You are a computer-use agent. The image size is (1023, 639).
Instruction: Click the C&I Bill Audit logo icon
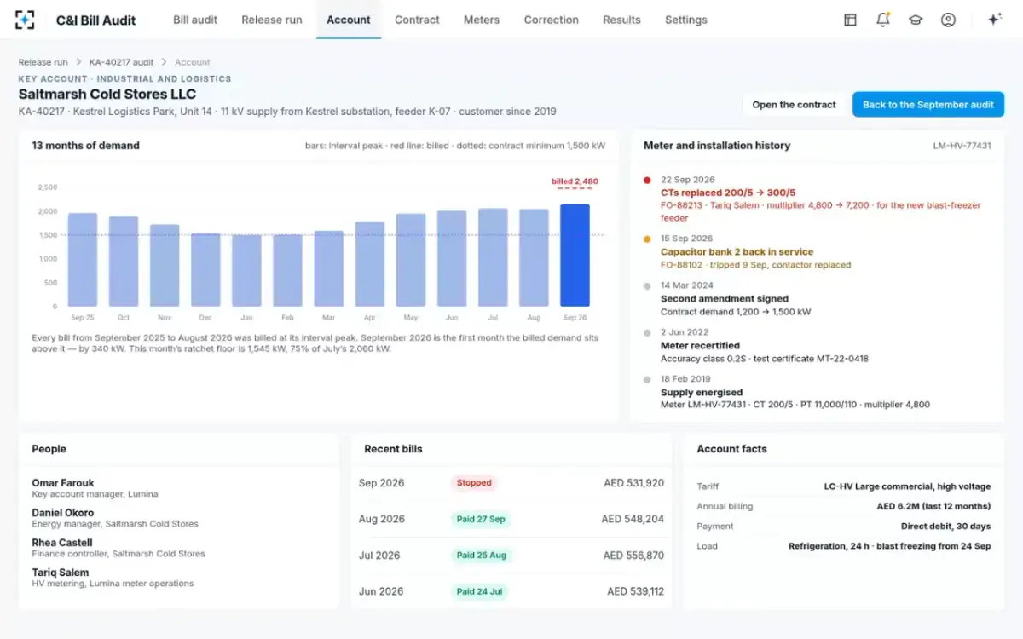[x=26, y=20]
